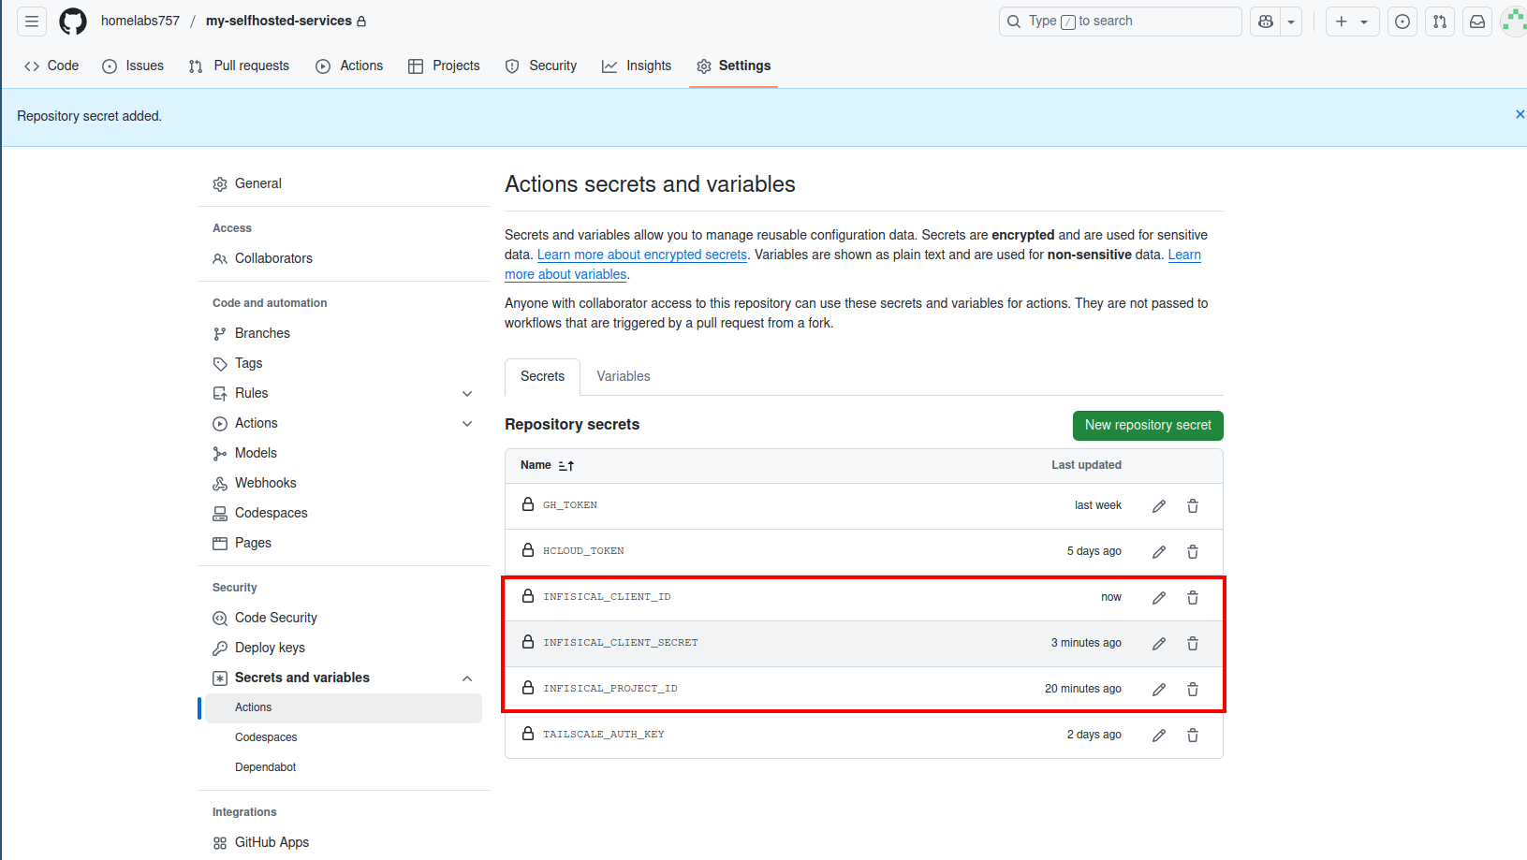
Task: Delete the INFISICAL_PROJECT_ID secret
Action: pyautogui.click(x=1193, y=690)
